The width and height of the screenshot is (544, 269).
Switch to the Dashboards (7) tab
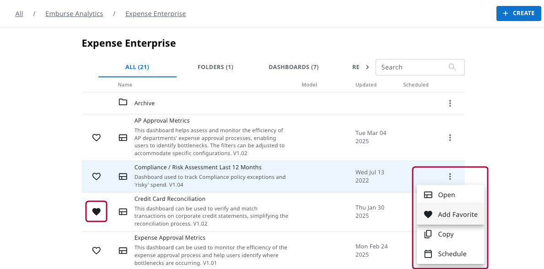point(293,67)
